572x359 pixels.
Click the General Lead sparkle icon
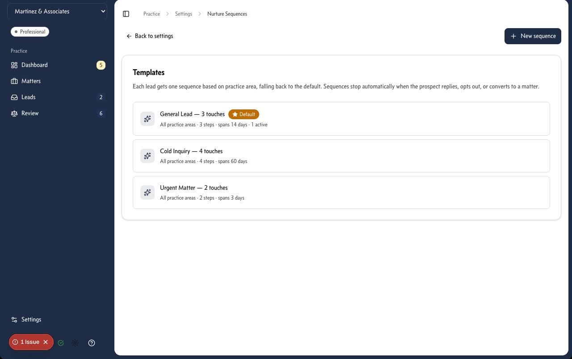pyautogui.click(x=147, y=119)
